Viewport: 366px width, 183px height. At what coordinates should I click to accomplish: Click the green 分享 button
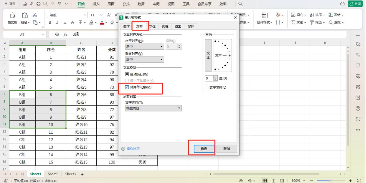(x=355, y=4)
